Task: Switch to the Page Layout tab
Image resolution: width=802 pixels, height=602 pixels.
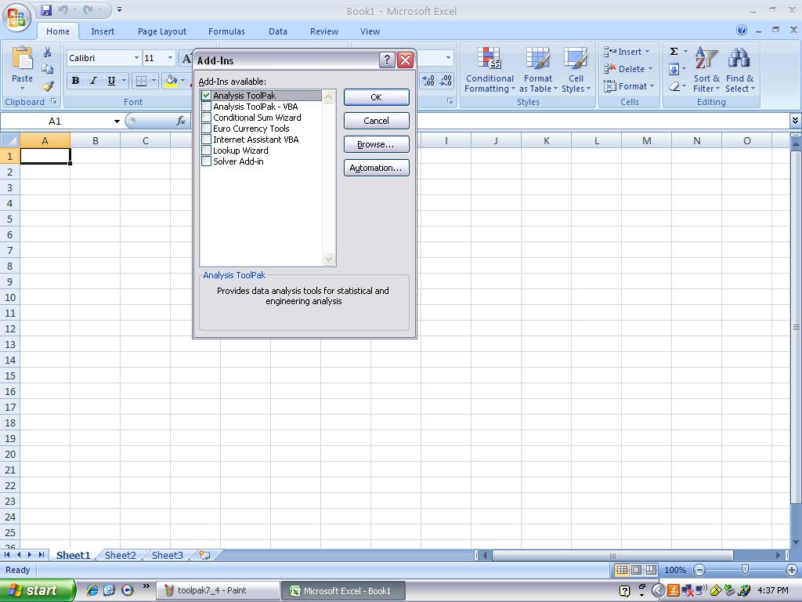Action: [x=162, y=31]
